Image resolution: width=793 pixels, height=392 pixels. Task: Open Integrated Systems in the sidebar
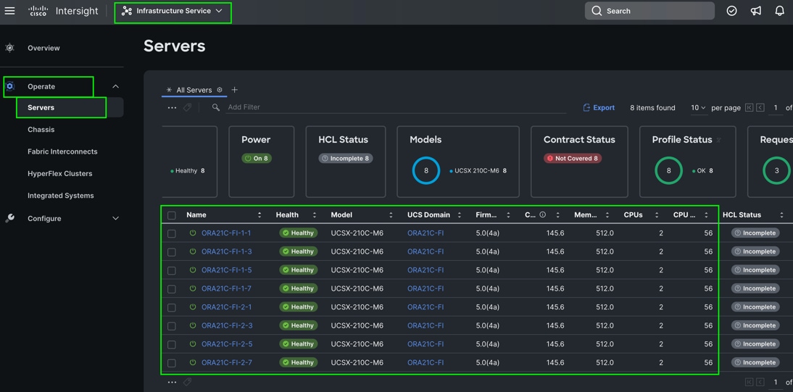click(x=61, y=196)
